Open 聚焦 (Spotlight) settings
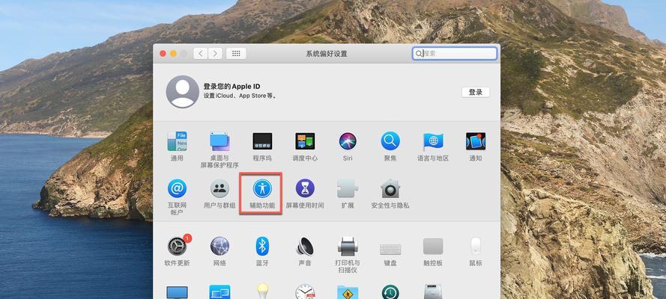 coord(390,141)
